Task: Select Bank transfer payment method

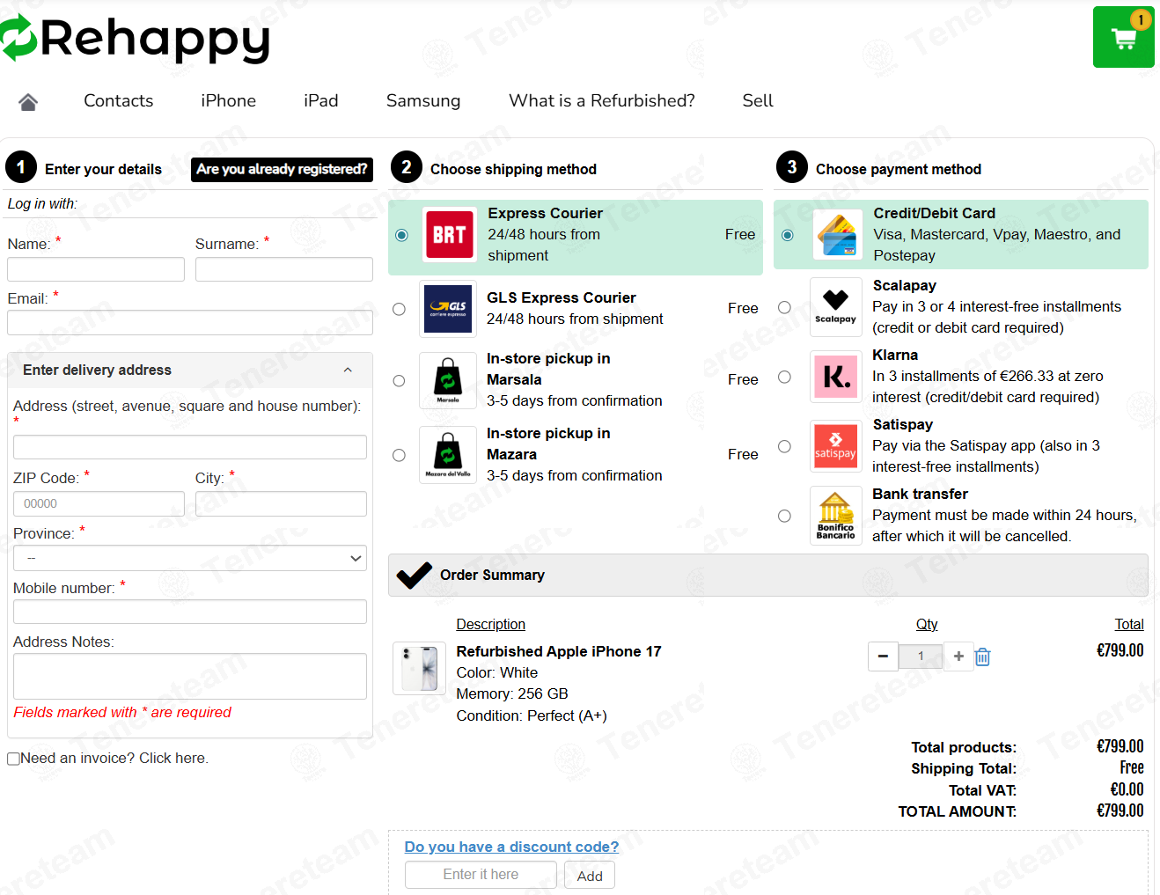Action: point(784,516)
